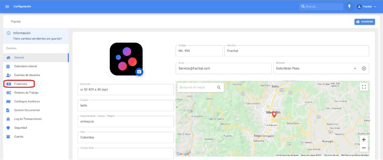Screen dimensions: 383x160
Task: Open the Financiero settings section
Action: pos(21,84)
